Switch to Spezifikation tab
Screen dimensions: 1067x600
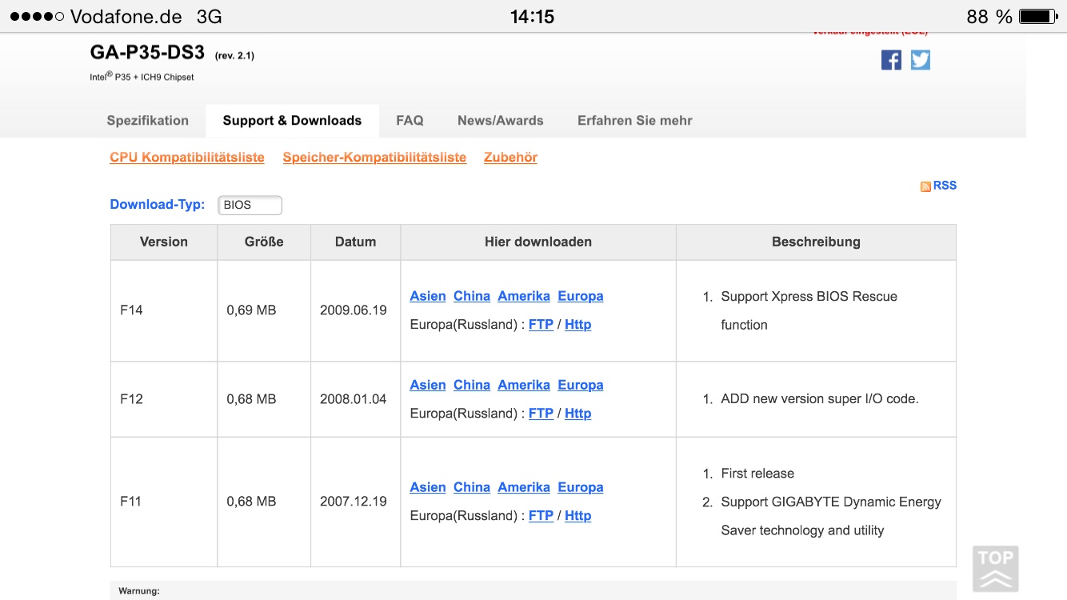[x=148, y=121]
